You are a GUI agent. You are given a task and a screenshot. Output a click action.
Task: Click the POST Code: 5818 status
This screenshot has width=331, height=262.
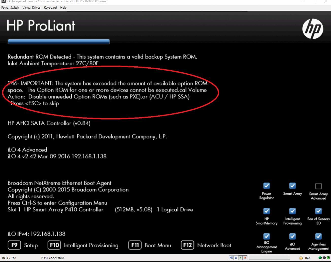[52, 258]
